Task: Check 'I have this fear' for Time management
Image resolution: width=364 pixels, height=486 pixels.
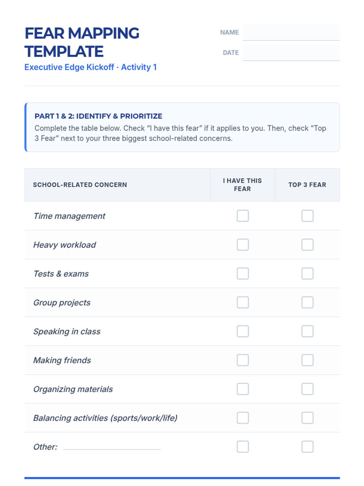Action: pyautogui.click(x=243, y=216)
